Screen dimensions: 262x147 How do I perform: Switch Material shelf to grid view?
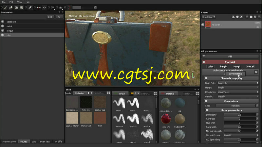tap(197, 93)
